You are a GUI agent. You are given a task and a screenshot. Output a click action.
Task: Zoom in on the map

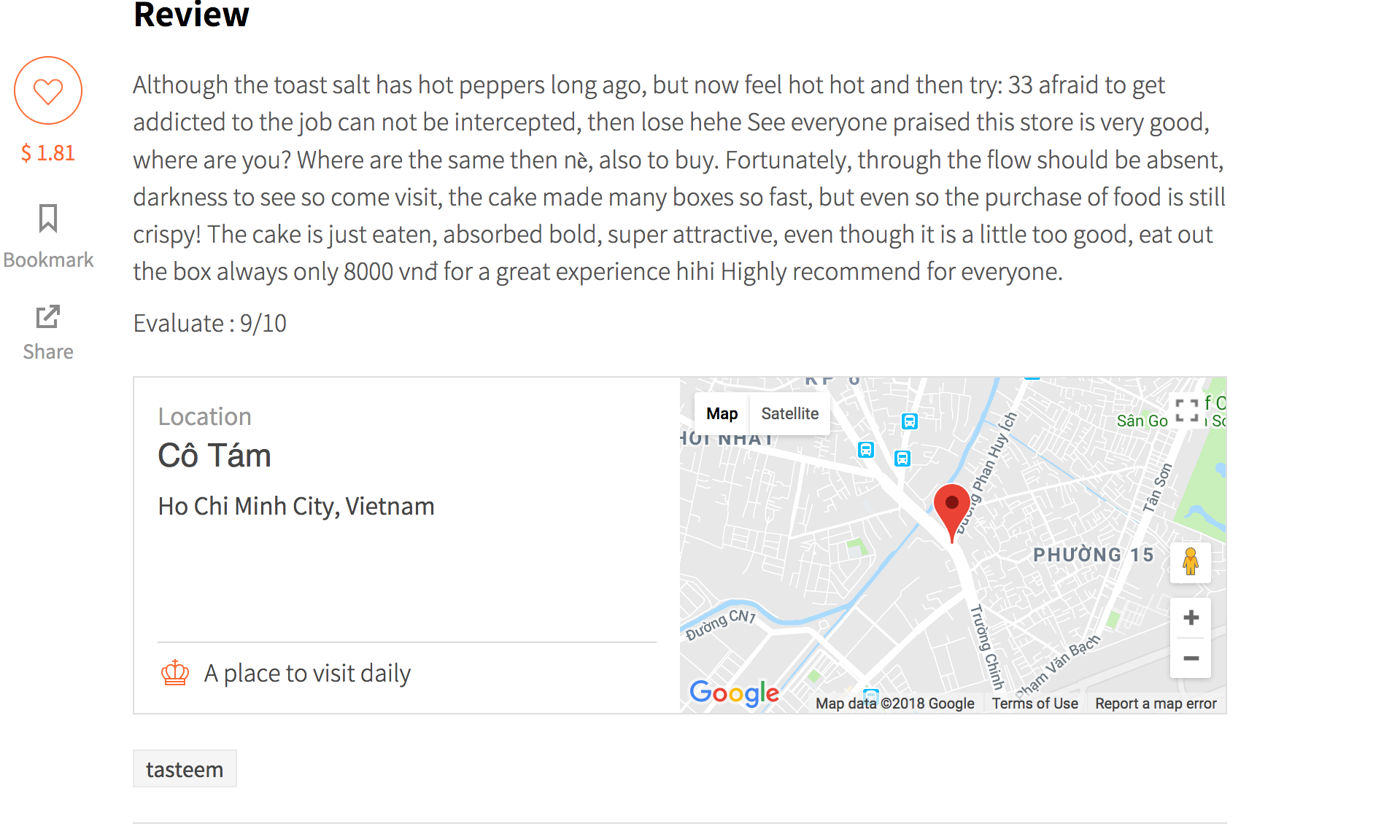[x=1191, y=618]
